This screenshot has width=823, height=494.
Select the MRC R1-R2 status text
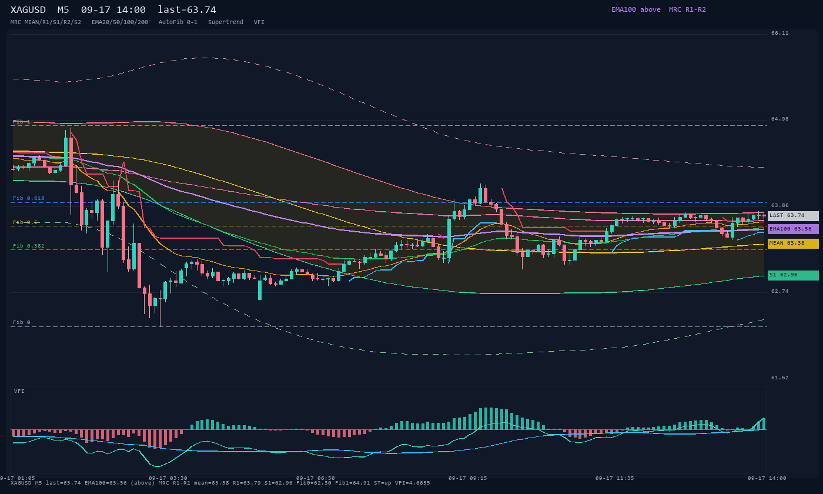coord(687,9)
